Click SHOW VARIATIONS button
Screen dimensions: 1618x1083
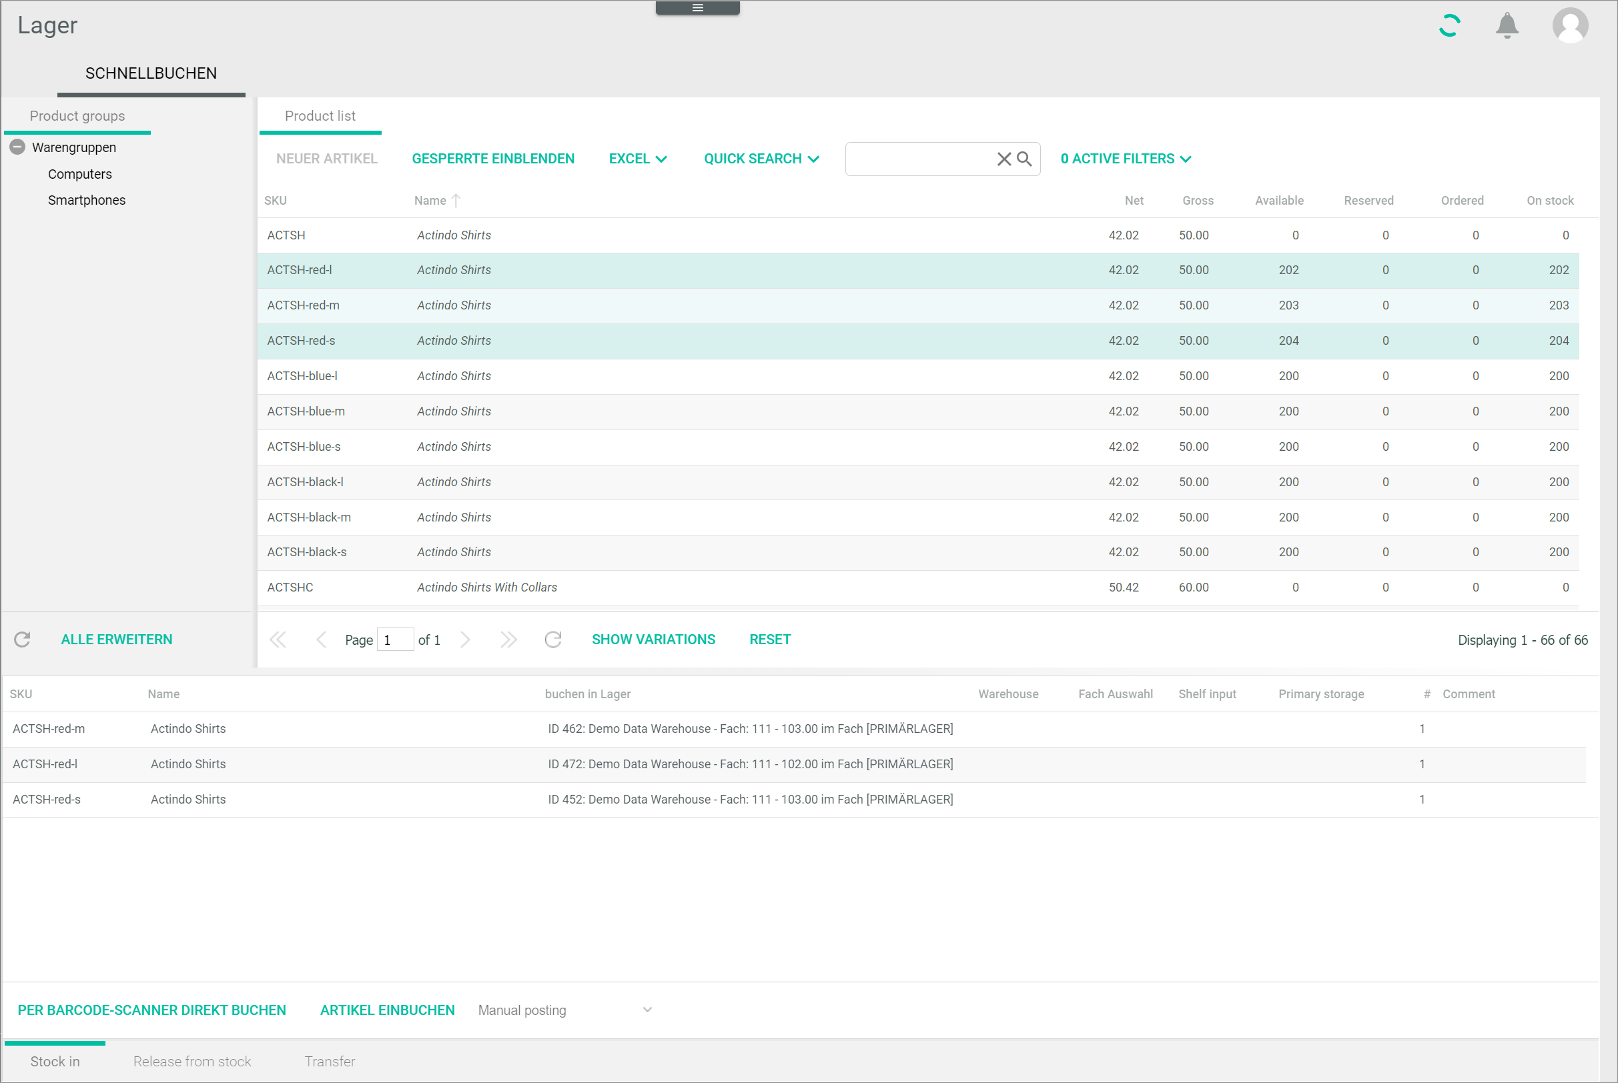[x=654, y=640]
